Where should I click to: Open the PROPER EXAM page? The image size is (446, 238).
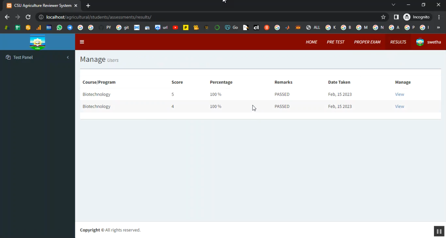(367, 42)
